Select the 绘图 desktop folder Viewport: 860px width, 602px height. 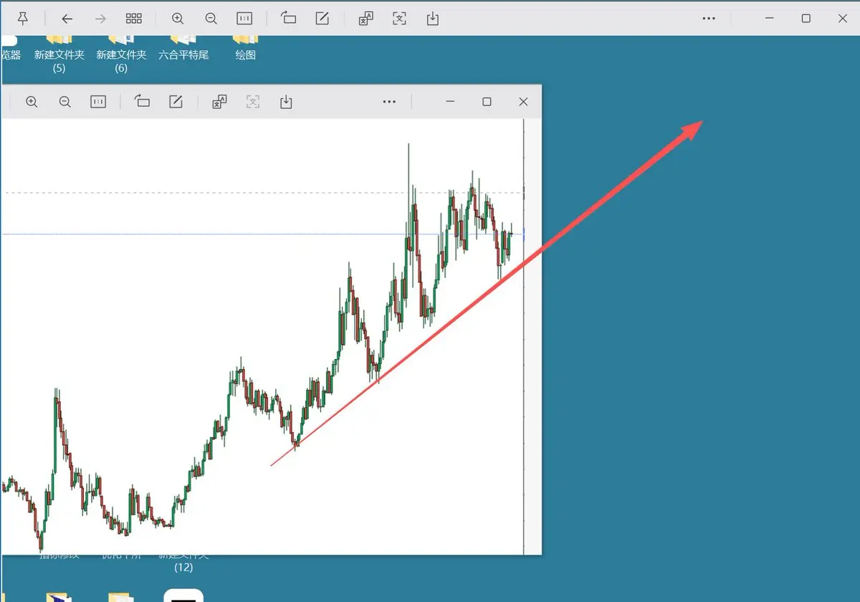click(x=246, y=47)
